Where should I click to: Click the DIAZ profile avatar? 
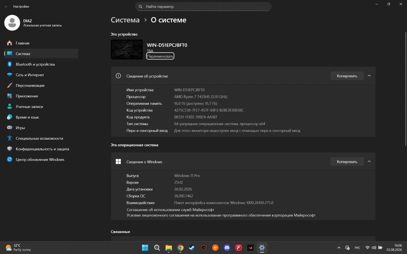tap(12, 23)
